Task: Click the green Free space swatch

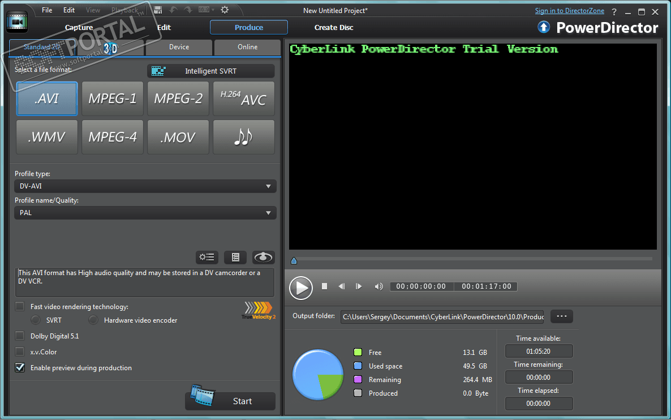Action: click(x=358, y=352)
